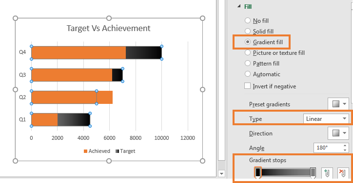Click the chart title Target Vs Achievement
The height and width of the screenshot is (183, 353).
coord(109,28)
